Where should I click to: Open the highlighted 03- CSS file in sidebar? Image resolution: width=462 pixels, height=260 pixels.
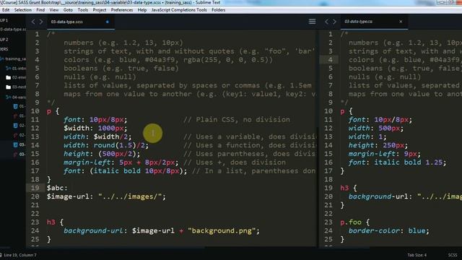coord(20,144)
